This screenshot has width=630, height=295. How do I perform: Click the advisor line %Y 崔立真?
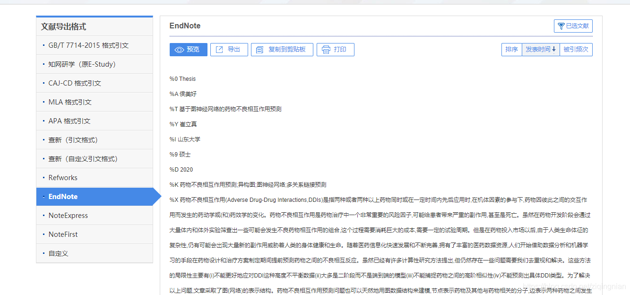pos(183,124)
